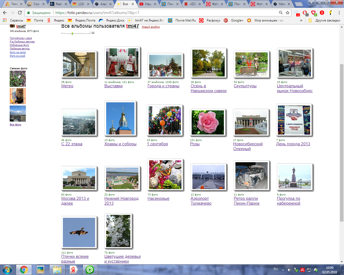The image size is (344, 275).
Task: Adjust the thumbnail size slider handle
Action: [72, 33]
